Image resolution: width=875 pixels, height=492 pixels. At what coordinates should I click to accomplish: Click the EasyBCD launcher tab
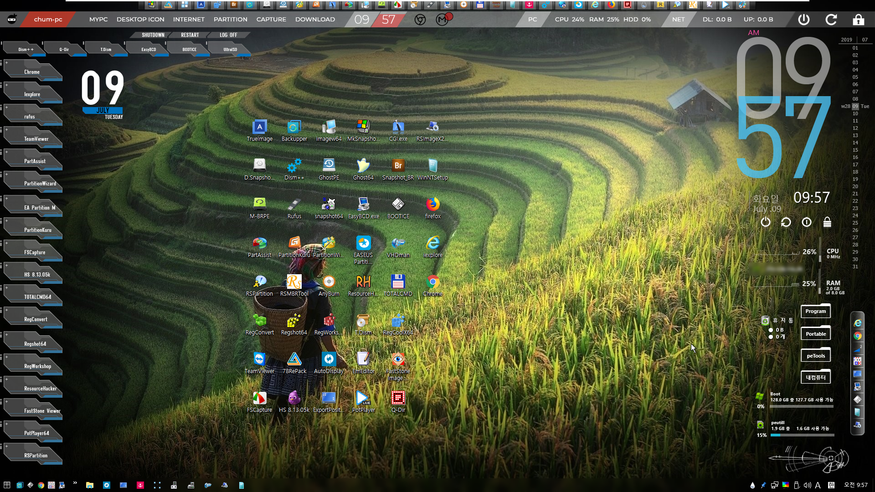click(149, 49)
